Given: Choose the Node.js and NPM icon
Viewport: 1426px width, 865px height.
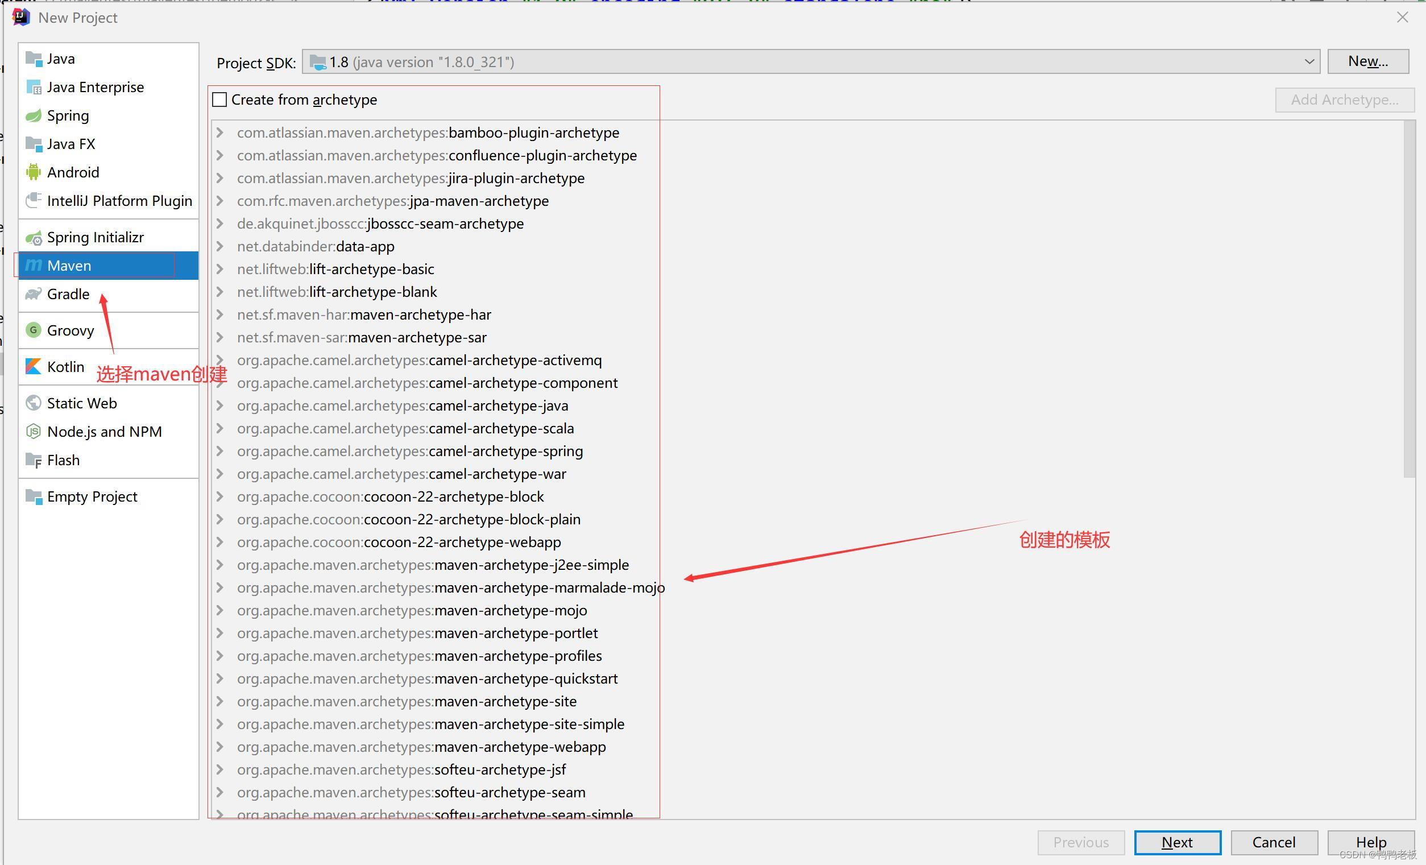Looking at the screenshot, I should pyautogui.click(x=34, y=432).
